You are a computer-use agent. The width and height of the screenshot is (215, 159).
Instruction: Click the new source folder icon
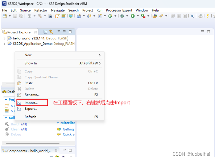(89, 16)
